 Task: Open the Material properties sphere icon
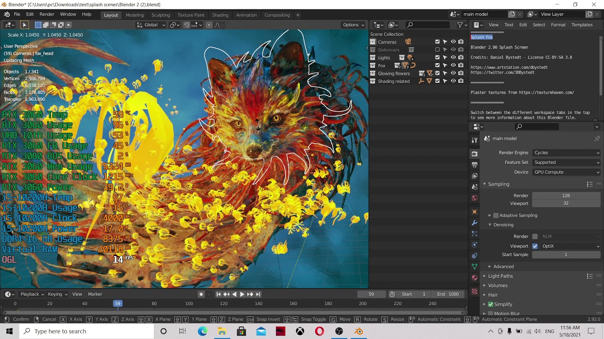coord(475,278)
